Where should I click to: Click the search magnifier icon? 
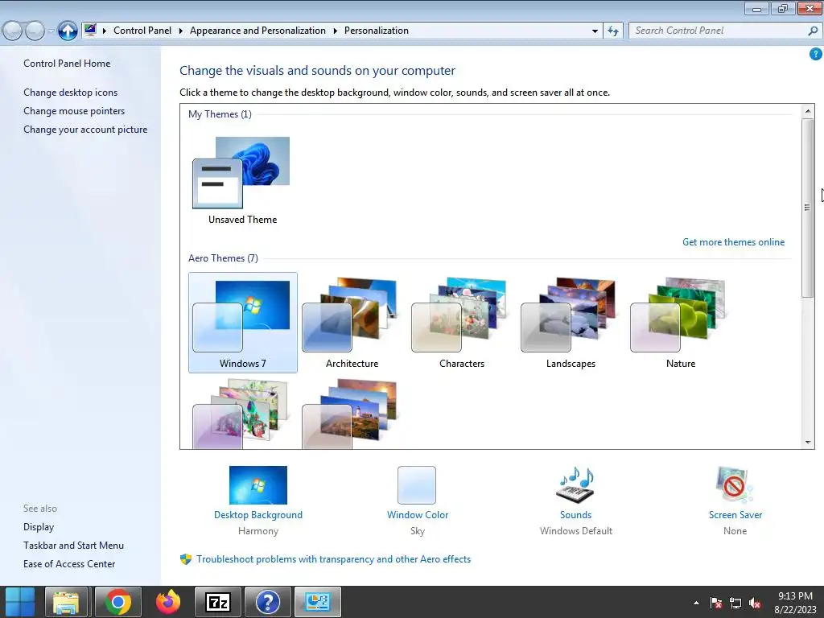813,31
